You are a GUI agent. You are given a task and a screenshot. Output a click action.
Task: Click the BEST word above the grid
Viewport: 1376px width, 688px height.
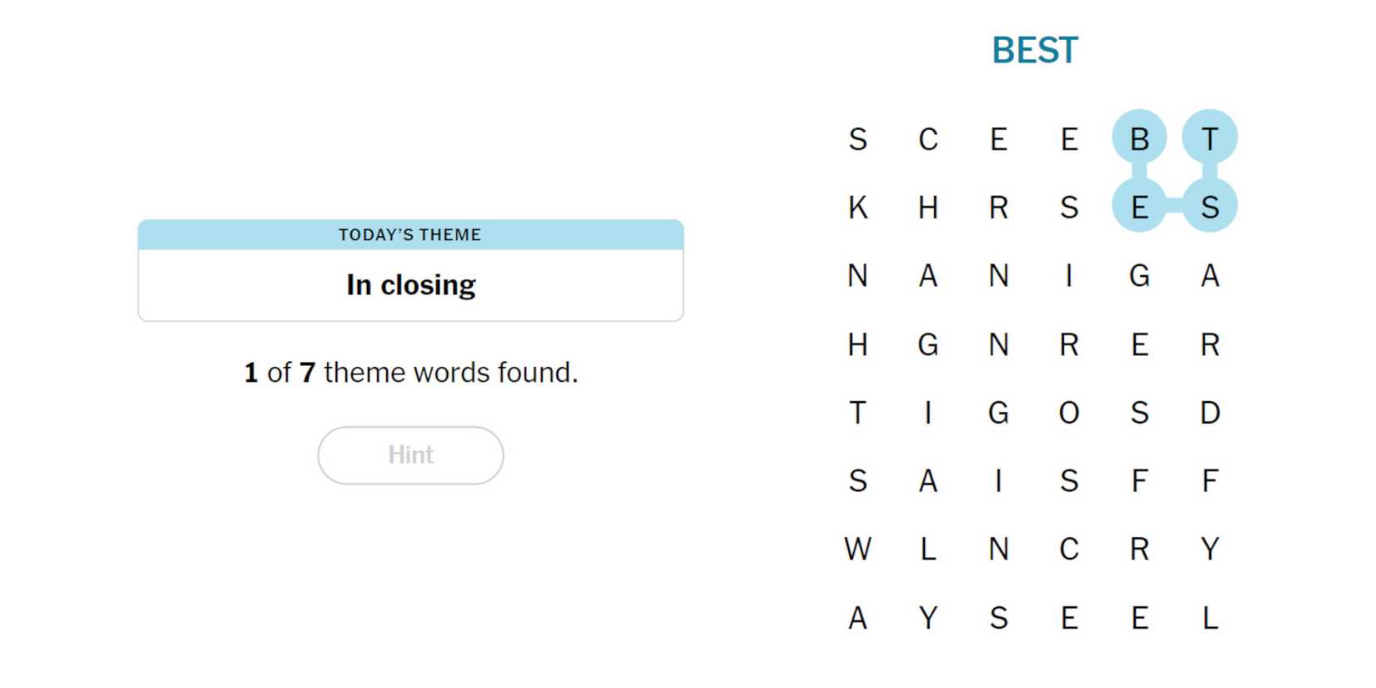point(1034,51)
